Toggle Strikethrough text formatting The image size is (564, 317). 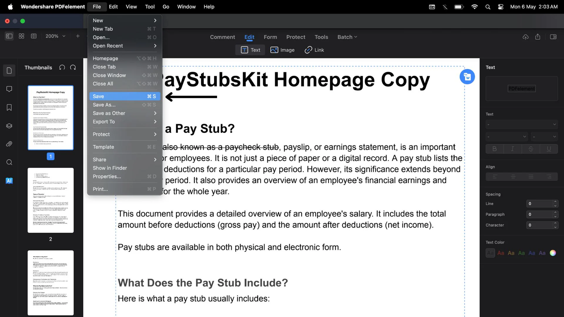pyautogui.click(x=531, y=149)
